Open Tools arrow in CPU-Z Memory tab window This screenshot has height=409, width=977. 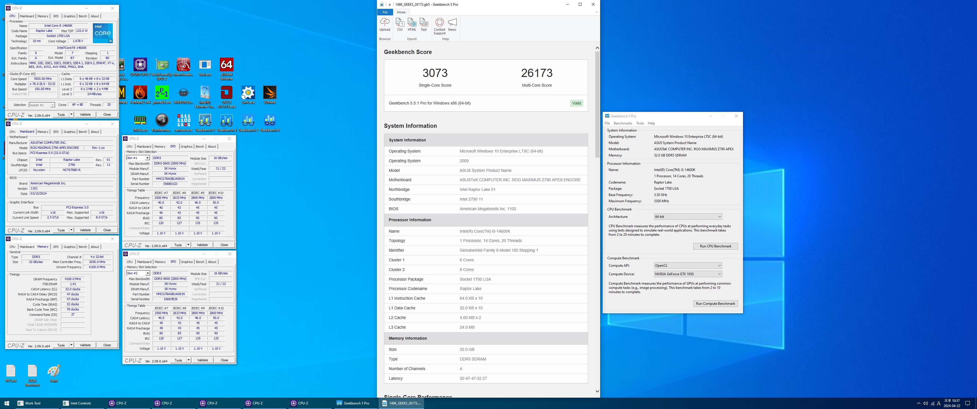click(x=71, y=345)
